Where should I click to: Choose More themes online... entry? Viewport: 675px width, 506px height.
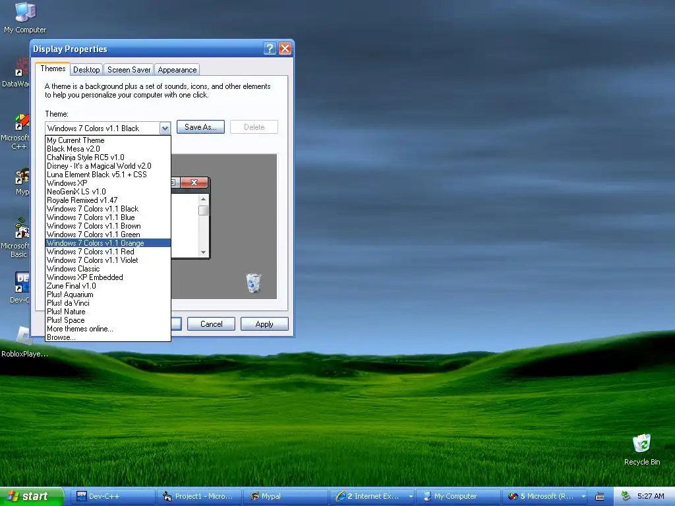pyautogui.click(x=108, y=329)
